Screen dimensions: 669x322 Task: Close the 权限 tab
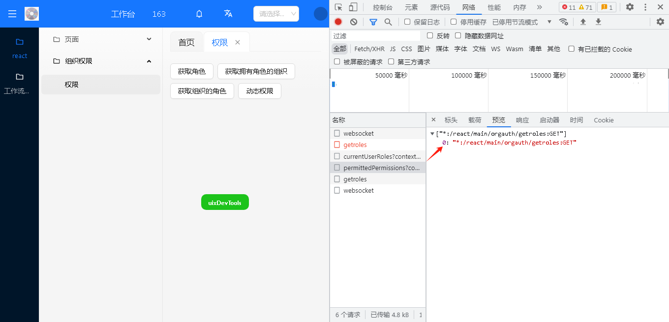pyautogui.click(x=238, y=42)
